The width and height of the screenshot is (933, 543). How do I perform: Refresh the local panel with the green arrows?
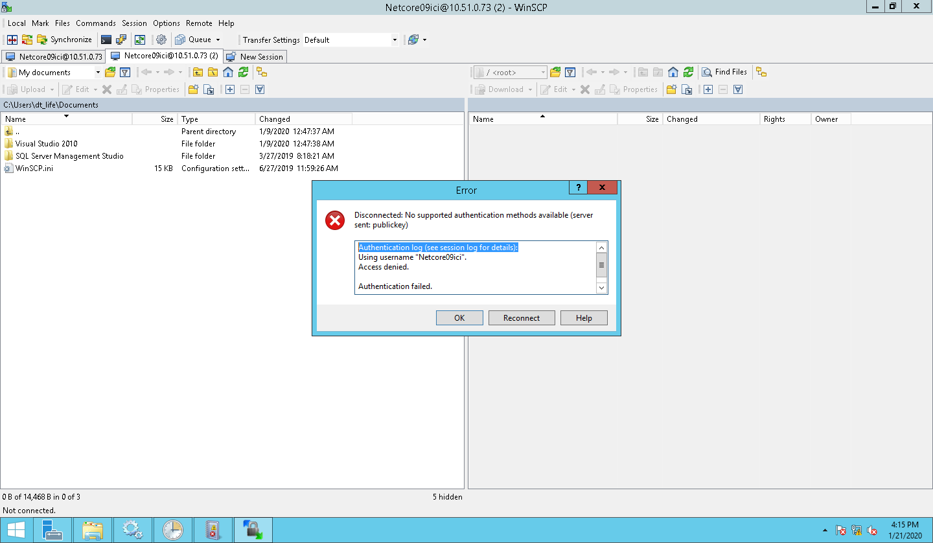[x=243, y=72]
